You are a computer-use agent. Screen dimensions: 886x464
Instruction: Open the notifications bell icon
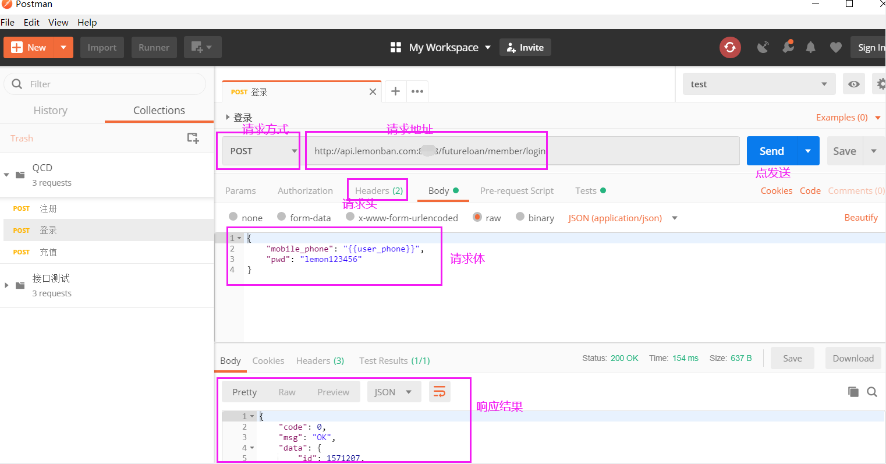tap(810, 47)
